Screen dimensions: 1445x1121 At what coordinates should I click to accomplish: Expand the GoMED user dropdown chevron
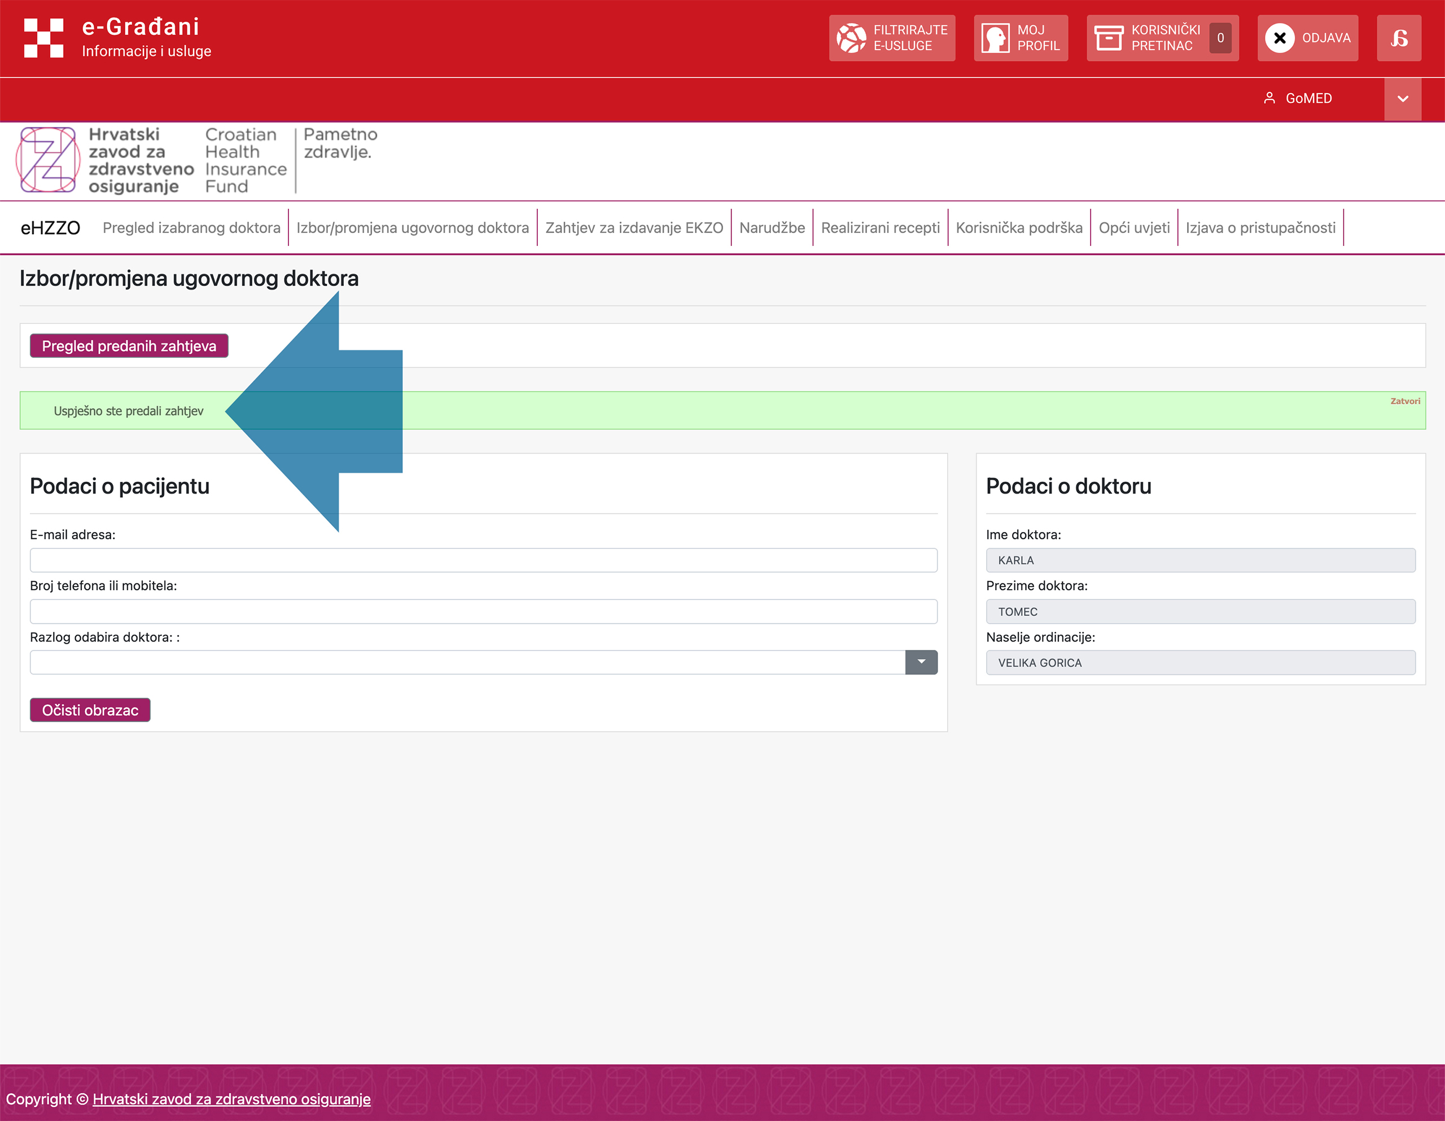[1403, 99]
